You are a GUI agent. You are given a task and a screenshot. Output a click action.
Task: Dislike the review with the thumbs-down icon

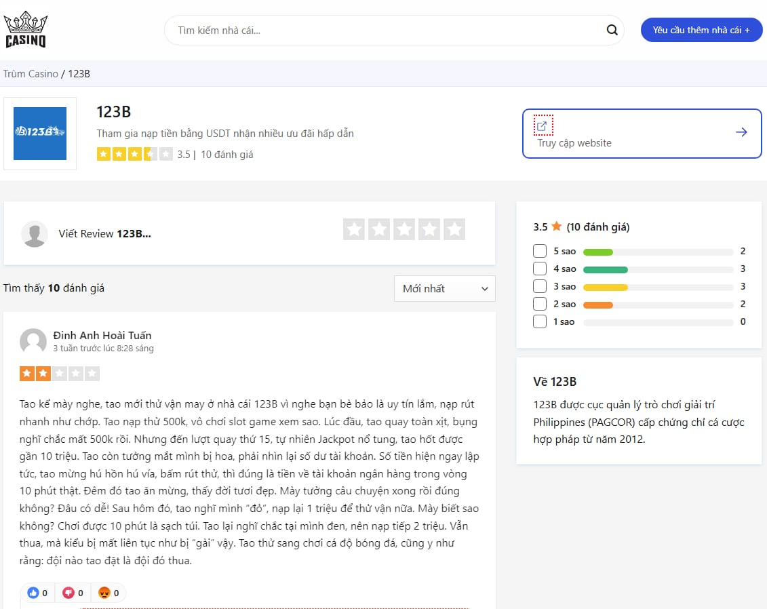click(68, 593)
